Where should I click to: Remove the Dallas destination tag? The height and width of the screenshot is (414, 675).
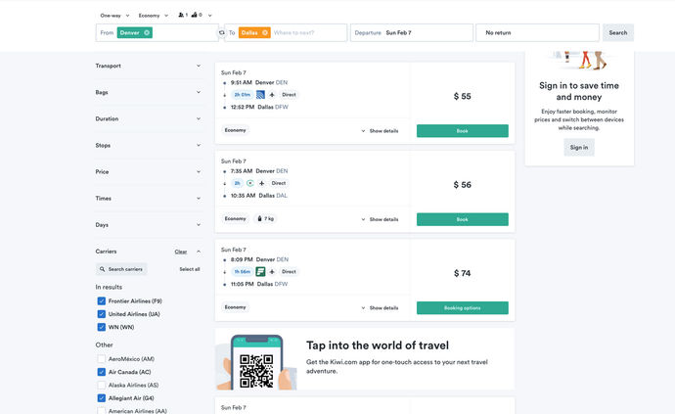[x=265, y=32]
